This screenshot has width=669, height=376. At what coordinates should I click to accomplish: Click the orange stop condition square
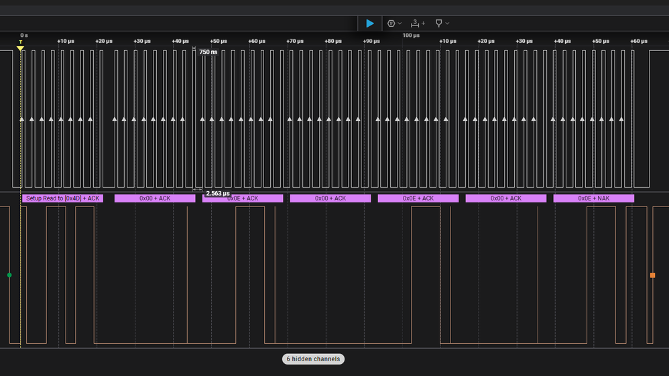point(652,275)
